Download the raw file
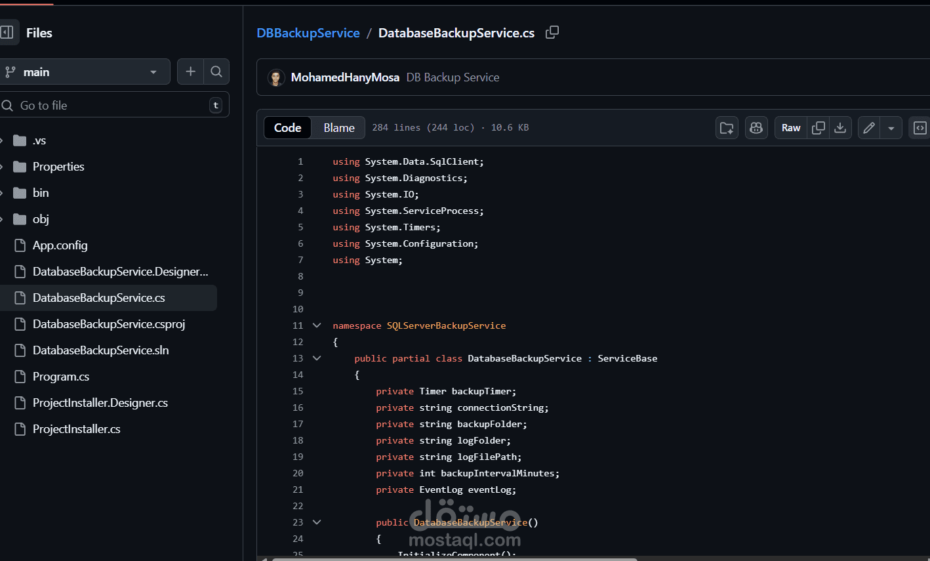930x561 pixels. pyautogui.click(x=840, y=127)
